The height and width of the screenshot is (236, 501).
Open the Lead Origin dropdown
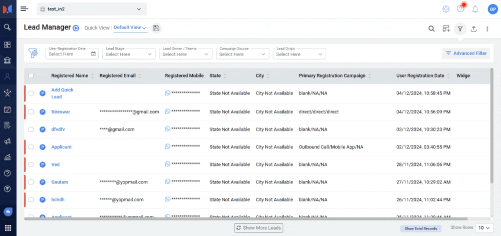click(x=300, y=54)
